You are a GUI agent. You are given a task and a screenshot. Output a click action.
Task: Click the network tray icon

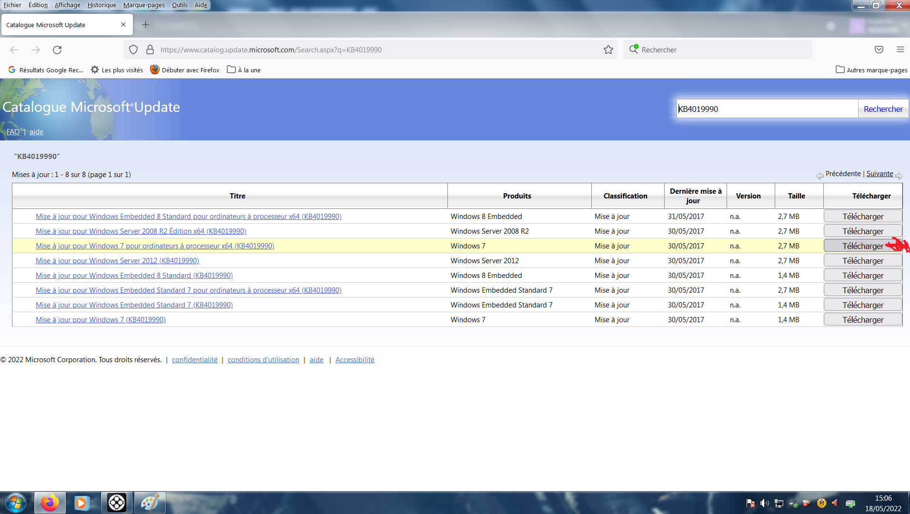point(779,503)
